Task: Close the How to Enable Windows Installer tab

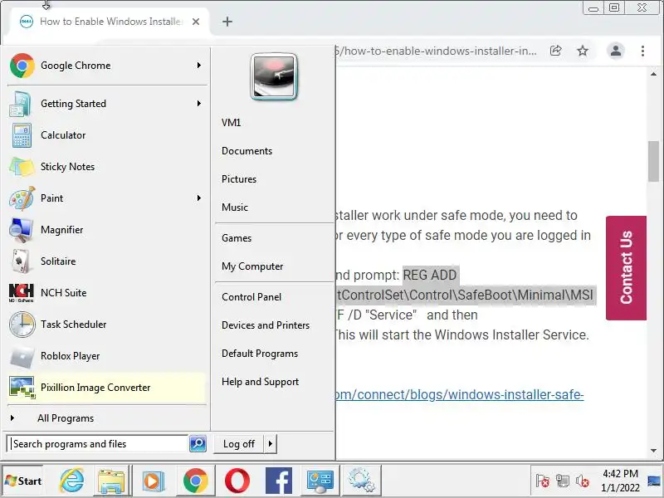Action: coord(196,22)
